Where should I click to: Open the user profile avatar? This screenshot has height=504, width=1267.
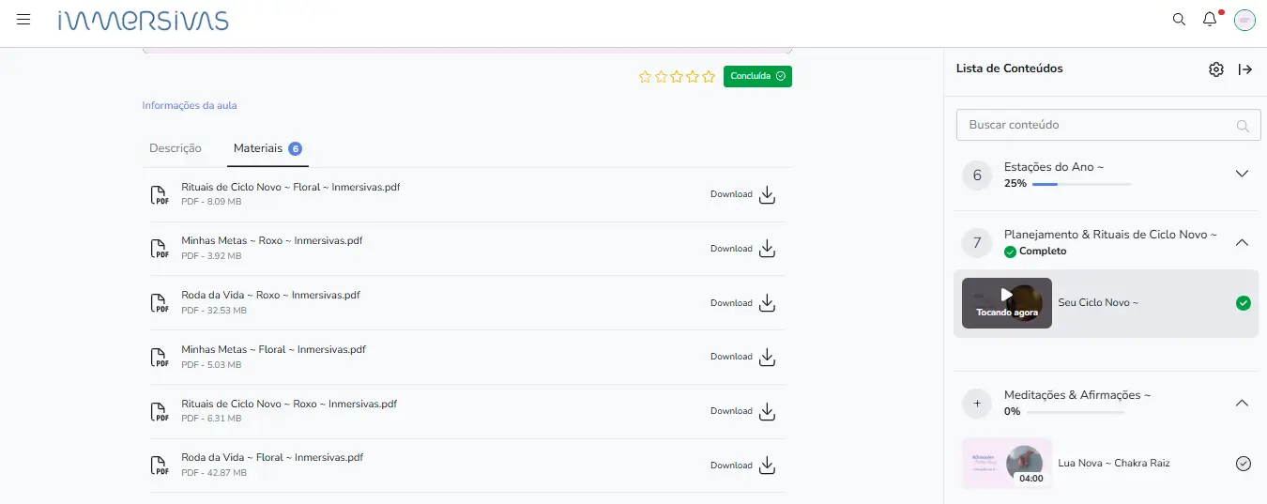(x=1244, y=21)
